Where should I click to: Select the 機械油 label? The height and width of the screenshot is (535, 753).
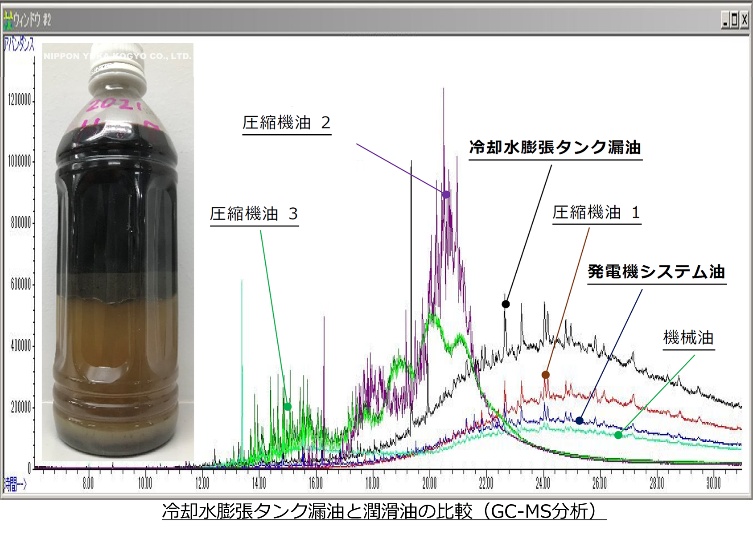(688, 338)
